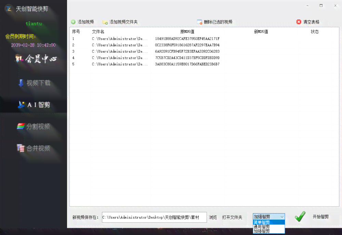This screenshot has width=342, height=235.
Task: Click the AI 智剪 sidebar icon
Action: tap(21, 105)
